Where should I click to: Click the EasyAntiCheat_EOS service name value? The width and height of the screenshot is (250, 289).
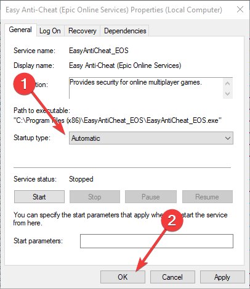point(99,51)
